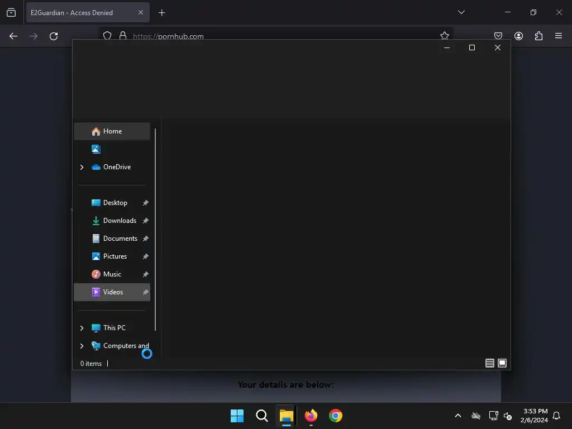Click the navigation pane scrollbar
The image size is (572, 429).
click(155, 230)
